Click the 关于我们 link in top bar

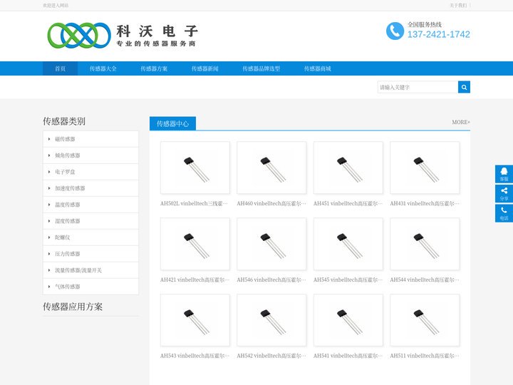[x=458, y=5]
